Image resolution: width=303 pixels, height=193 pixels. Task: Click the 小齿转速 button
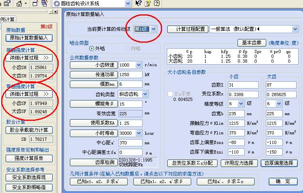point(93,65)
